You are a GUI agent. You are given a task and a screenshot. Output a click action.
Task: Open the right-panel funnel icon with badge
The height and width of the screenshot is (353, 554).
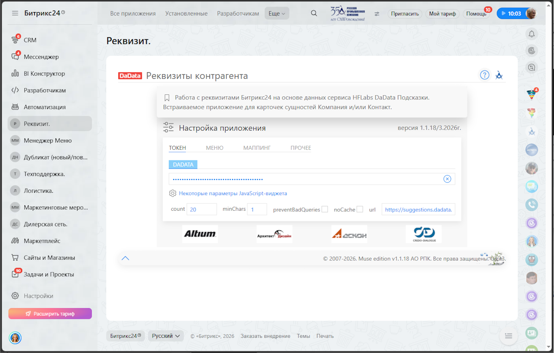pos(531,94)
